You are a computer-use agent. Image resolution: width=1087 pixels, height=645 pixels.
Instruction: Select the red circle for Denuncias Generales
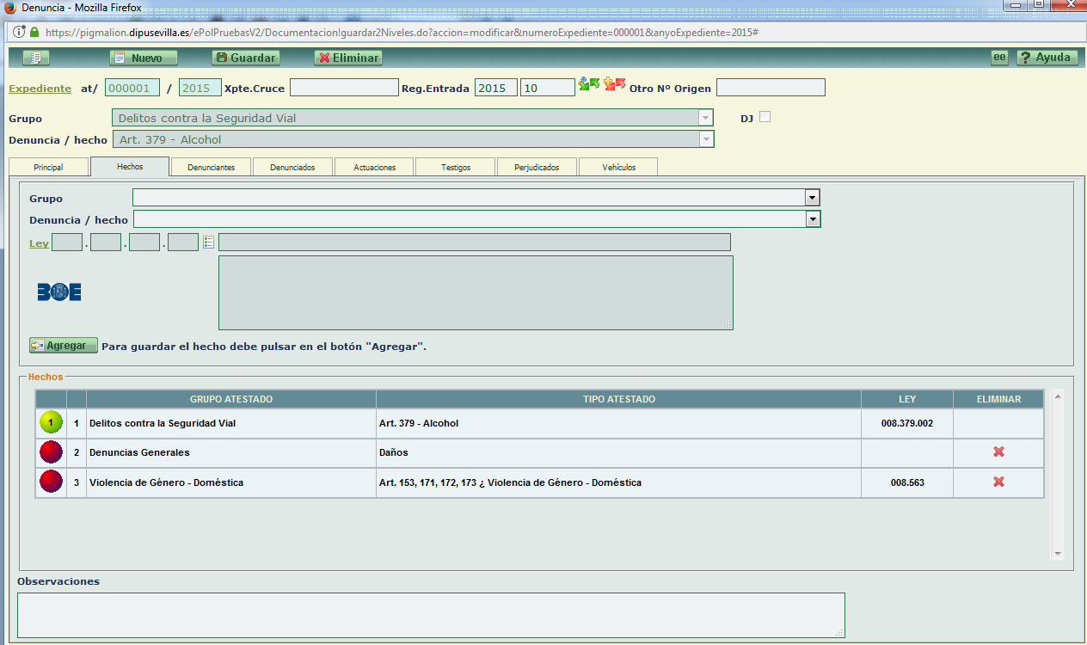coord(51,452)
